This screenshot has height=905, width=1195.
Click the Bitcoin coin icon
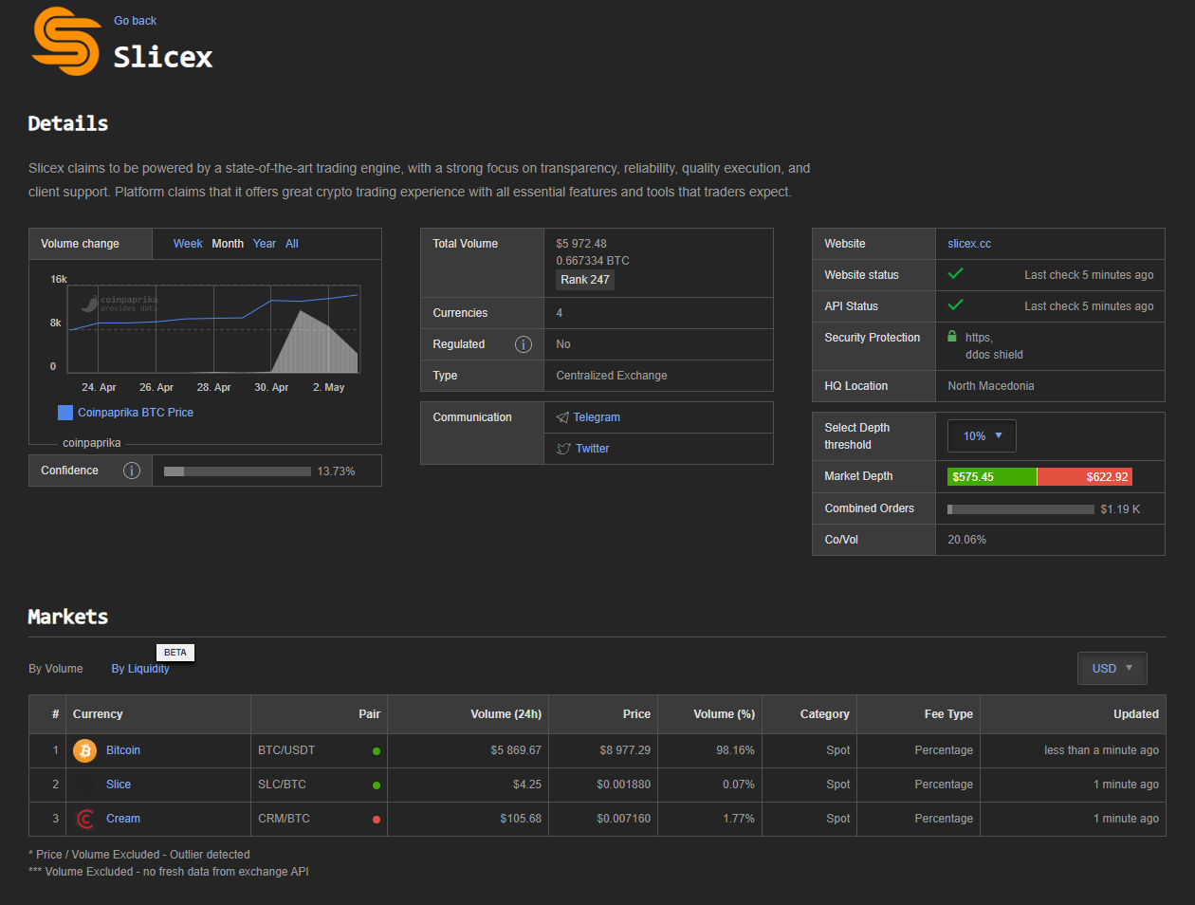tap(85, 750)
